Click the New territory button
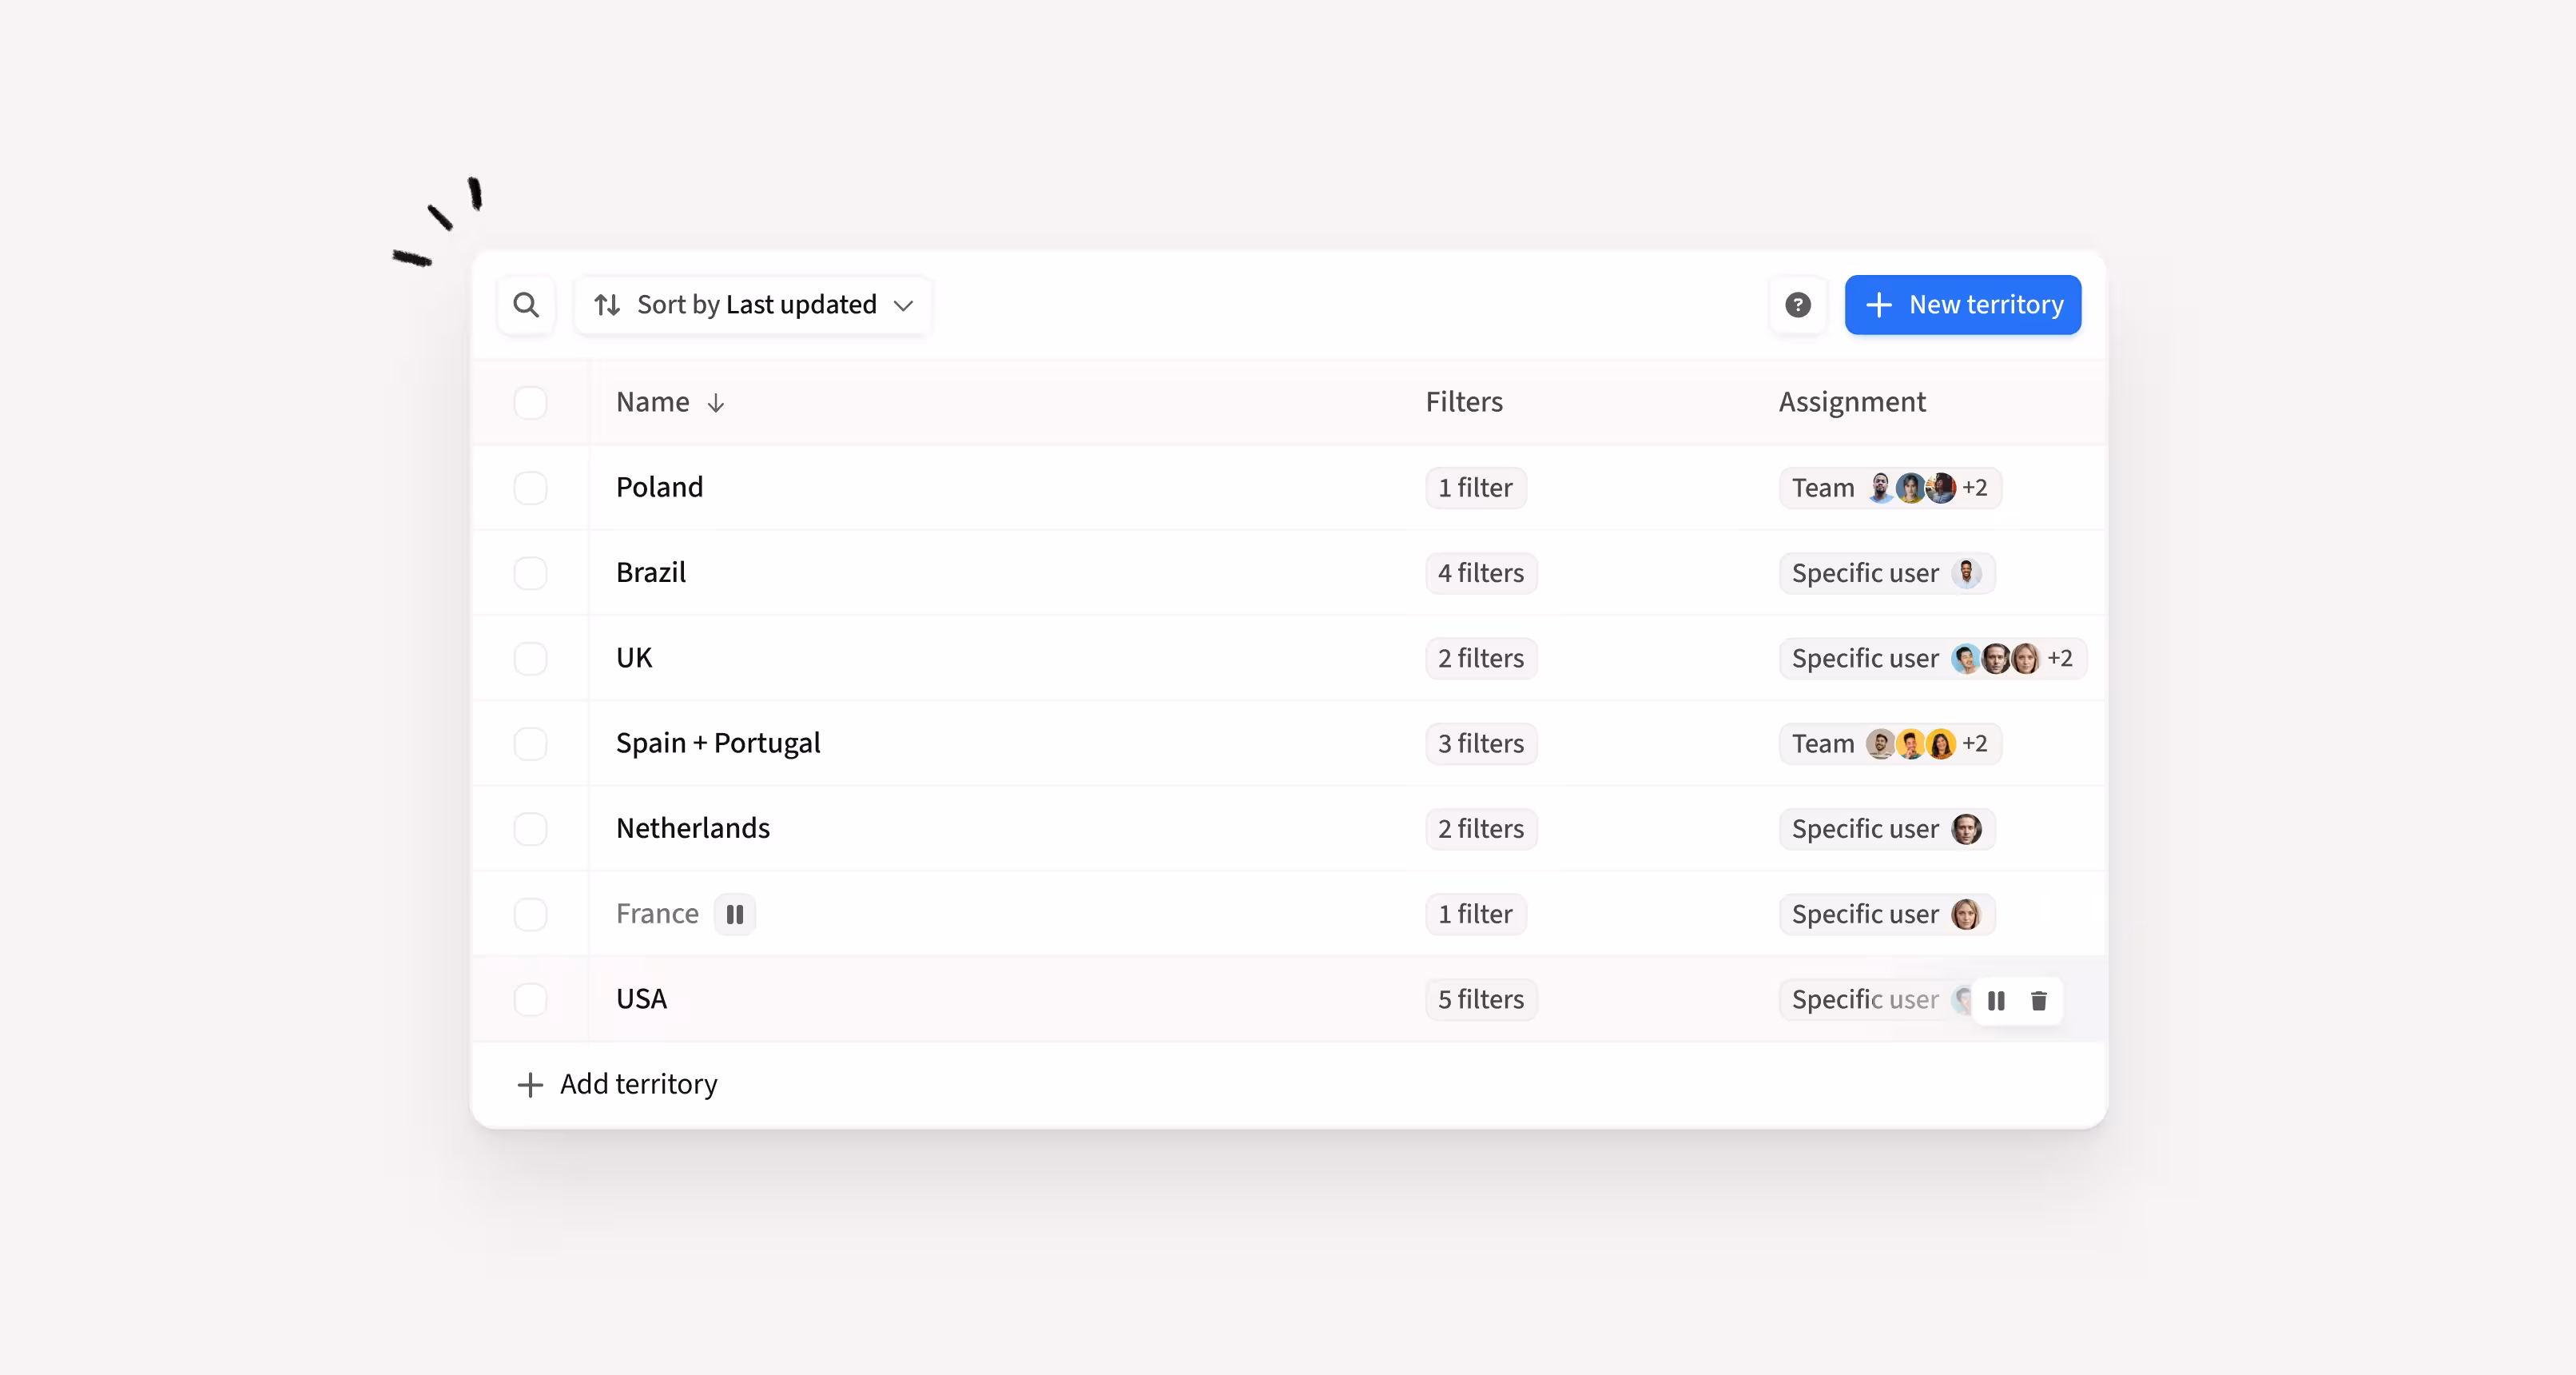The image size is (2576, 1375). (x=1962, y=305)
